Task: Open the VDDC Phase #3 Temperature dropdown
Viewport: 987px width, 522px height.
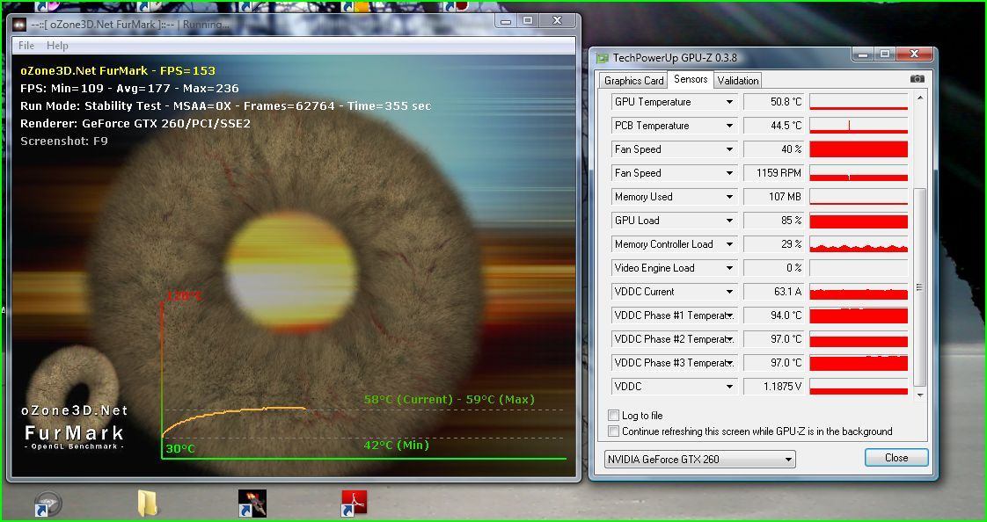Action: pos(729,363)
